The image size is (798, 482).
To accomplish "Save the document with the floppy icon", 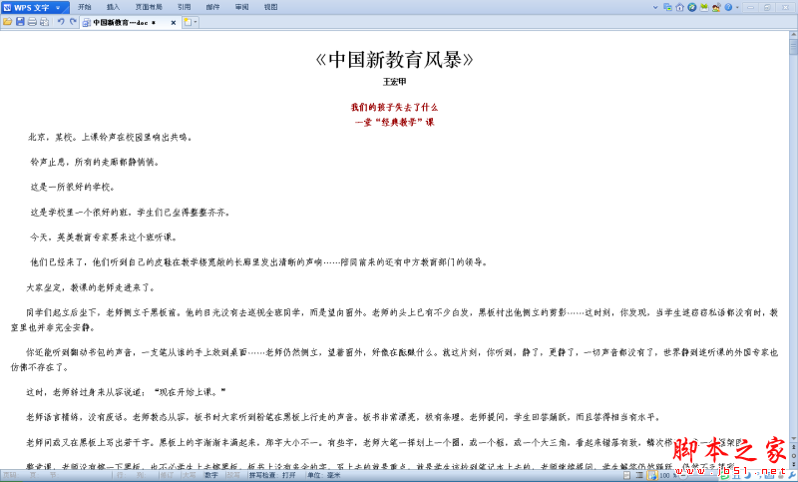I will pyautogui.click(x=20, y=22).
